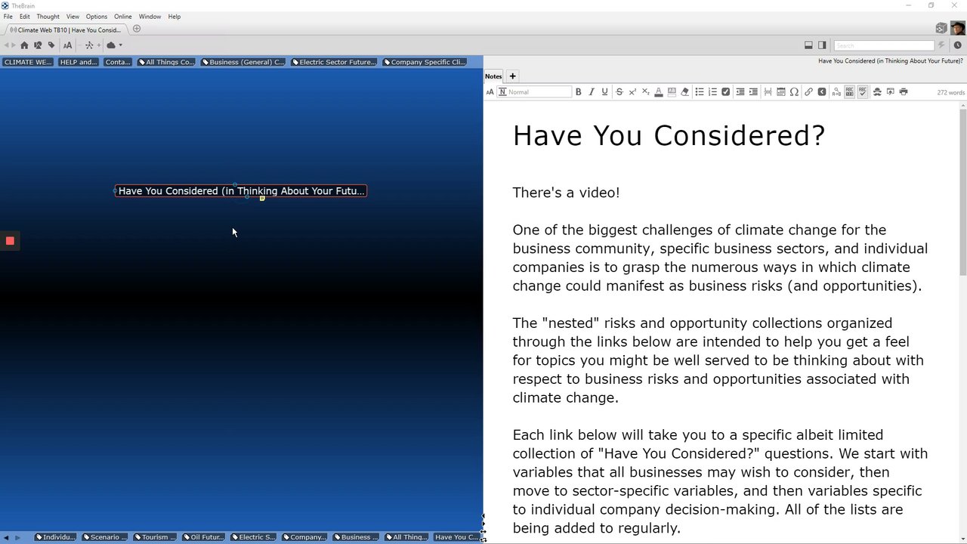Image resolution: width=967 pixels, height=544 pixels.
Task: Clear formatting with the eraser icon
Action: (x=685, y=92)
